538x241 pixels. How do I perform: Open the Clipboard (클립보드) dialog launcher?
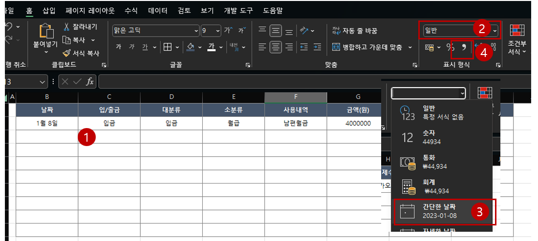[104, 65]
